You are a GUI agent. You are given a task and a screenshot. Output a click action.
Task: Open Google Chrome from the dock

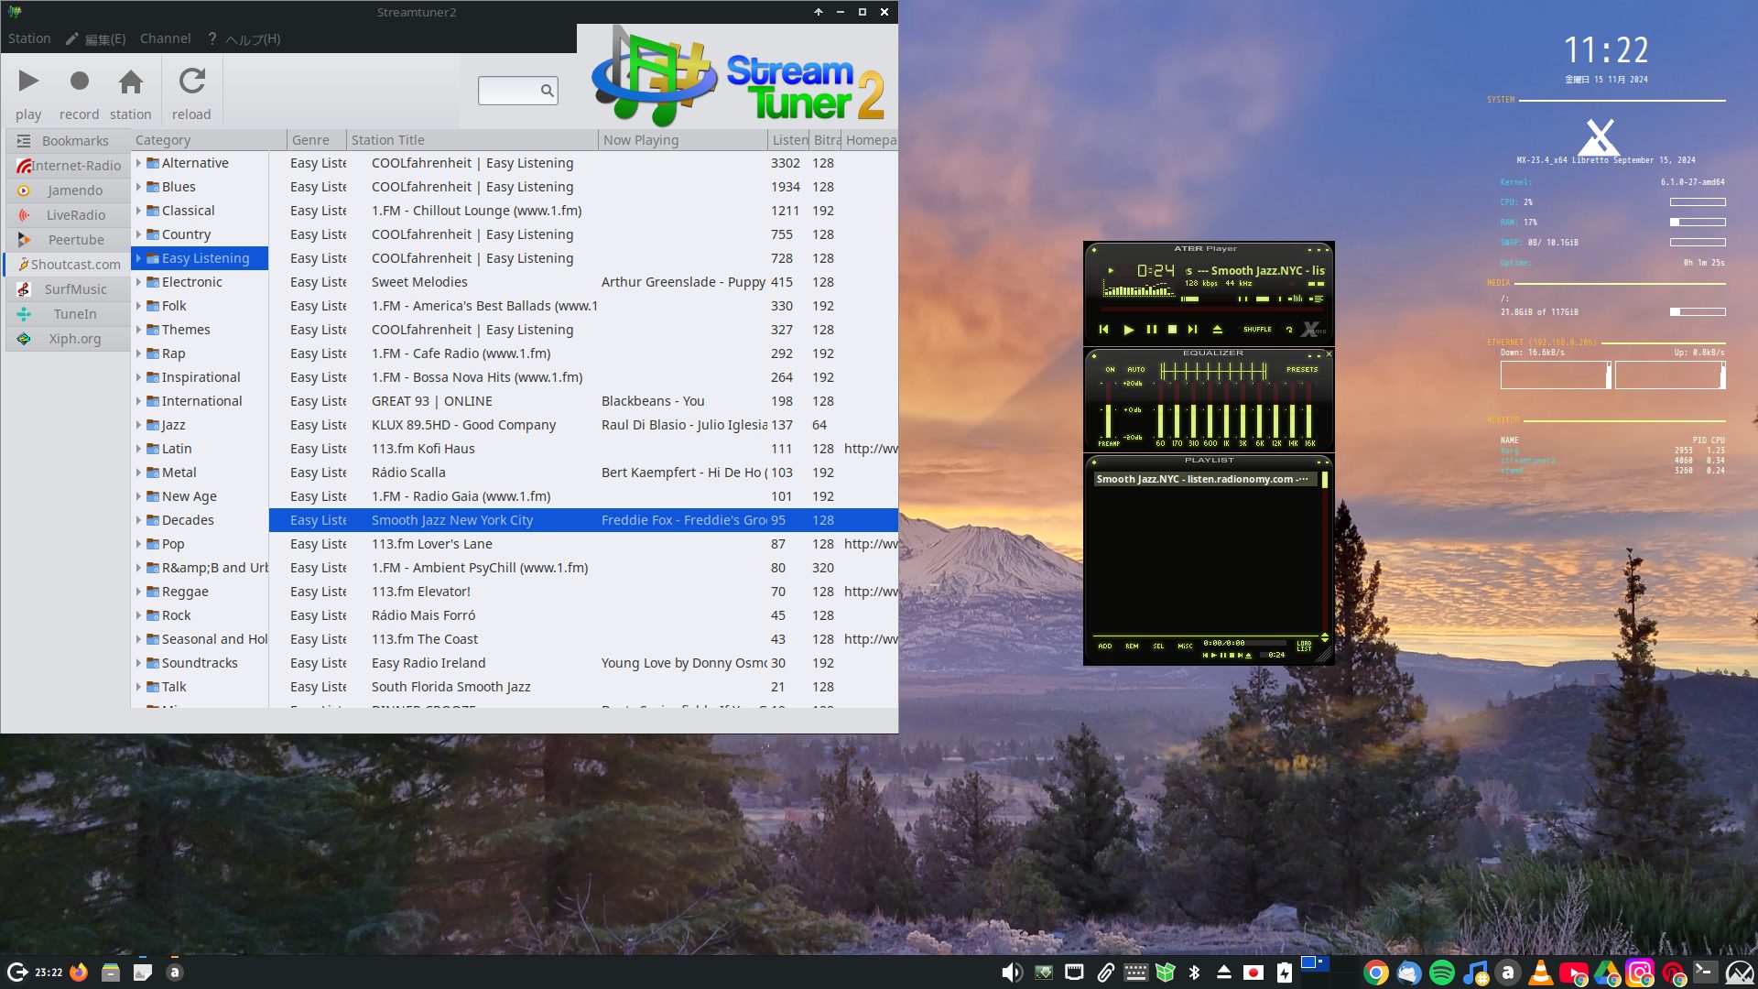(x=1375, y=973)
